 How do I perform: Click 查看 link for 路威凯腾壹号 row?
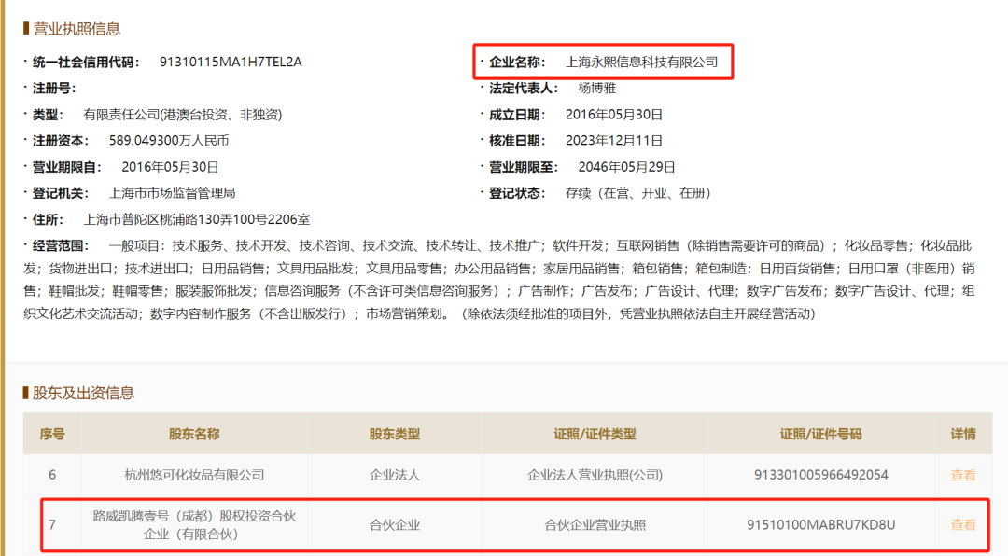pyautogui.click(x=962, y=524)
